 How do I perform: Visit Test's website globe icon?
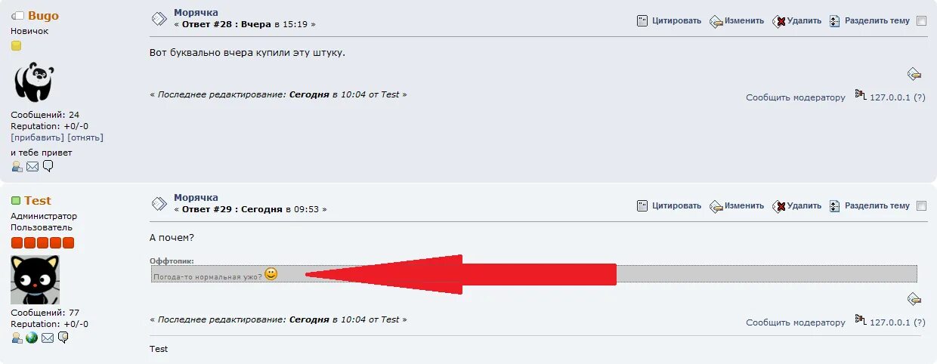(32, 338)
